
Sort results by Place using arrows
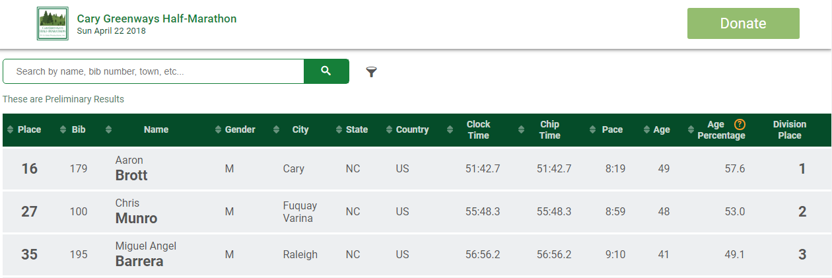point(11,130)
